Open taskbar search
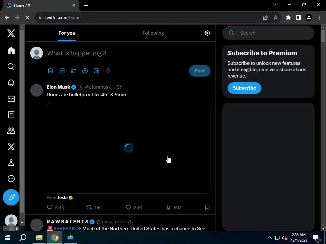 pyautogui.click(x=23, y=238)
